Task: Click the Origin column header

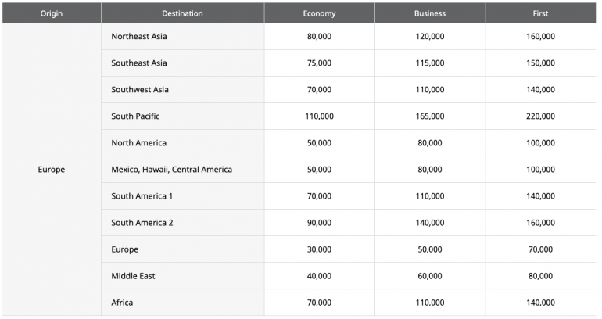Action: (x=52, y=13)
